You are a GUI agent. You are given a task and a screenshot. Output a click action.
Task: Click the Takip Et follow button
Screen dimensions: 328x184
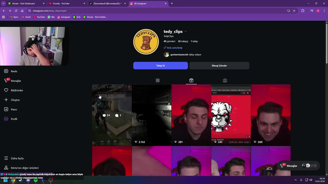click(x=160, y=66)
